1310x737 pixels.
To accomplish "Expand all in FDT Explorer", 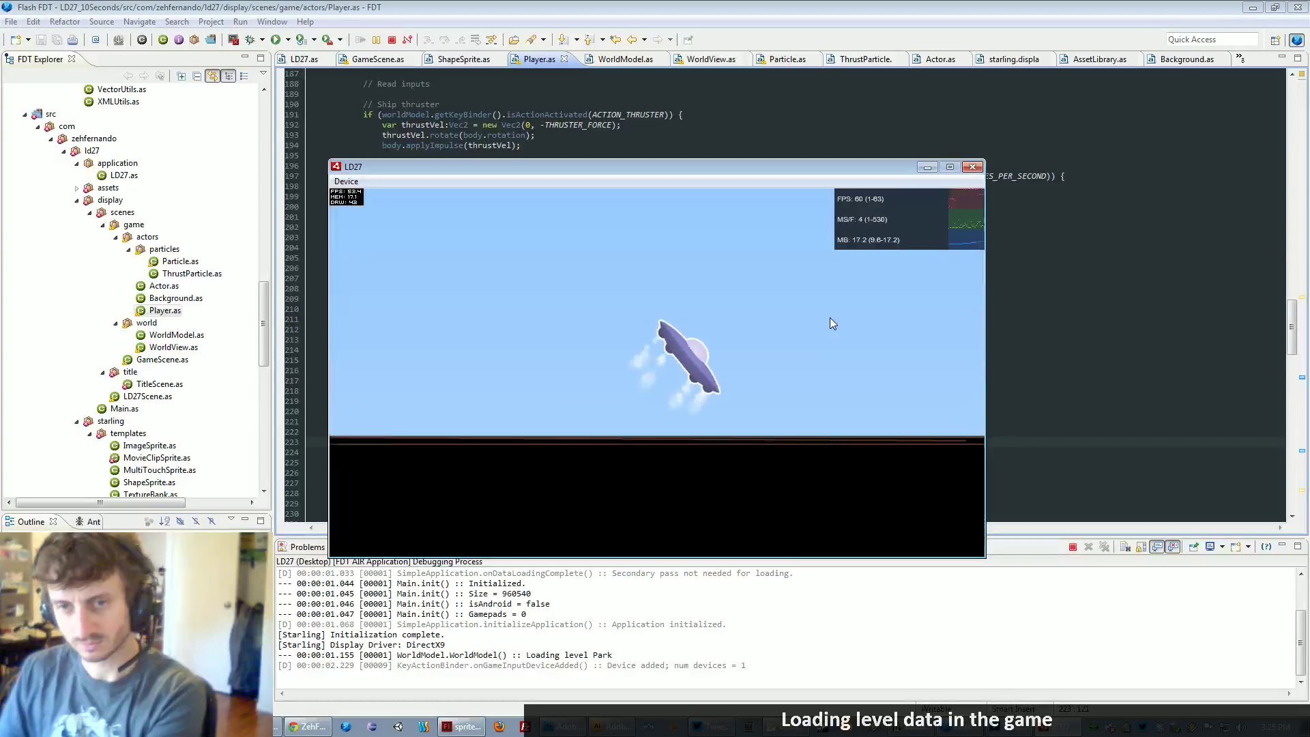I will 181,76.
